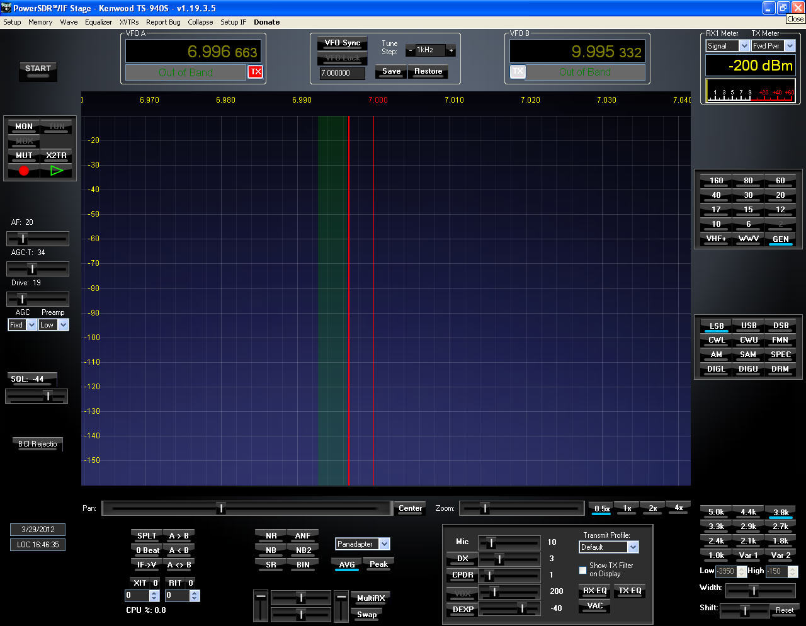Viewport: 806px width, 626px height.
Task: Select the 160 meter band button
Action: coord(716,181)
